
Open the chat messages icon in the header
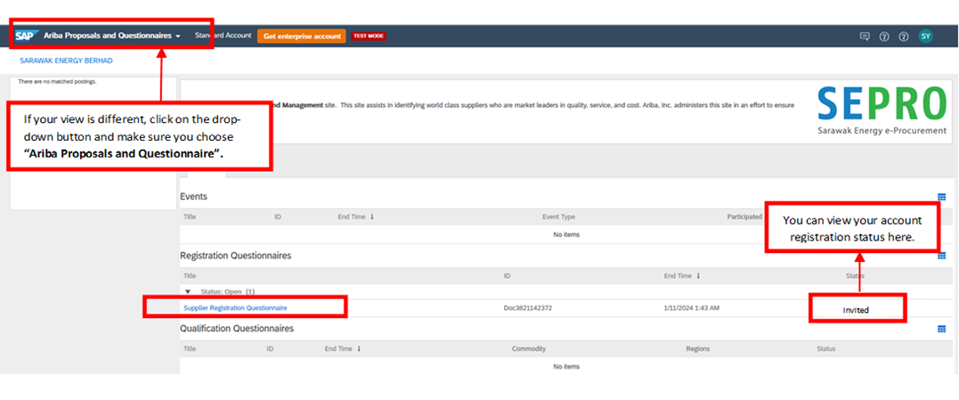[865, 37]
